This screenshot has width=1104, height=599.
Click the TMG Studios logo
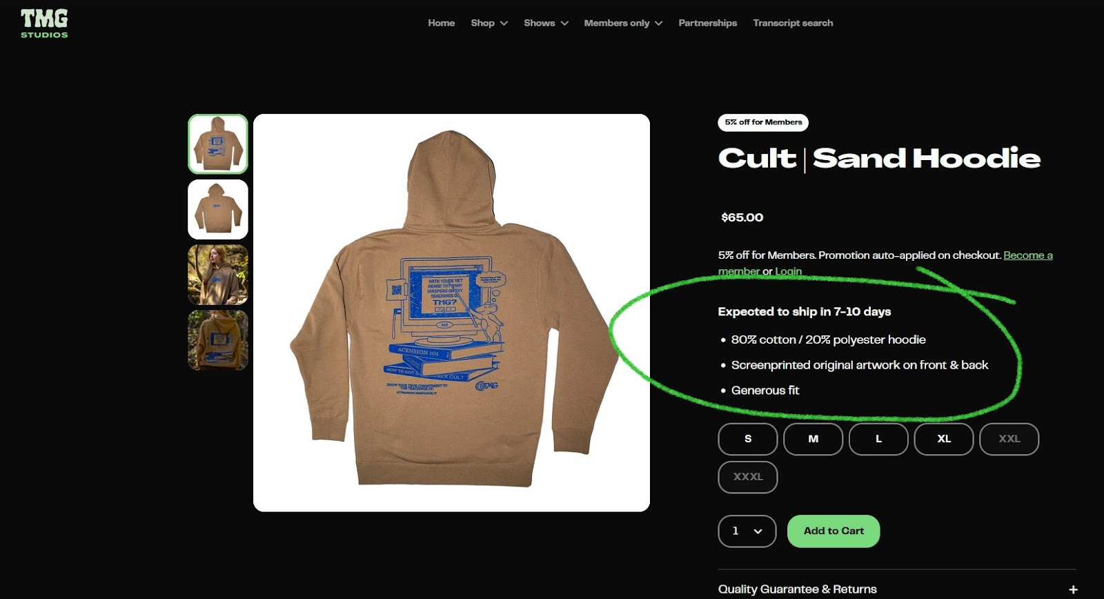(x=44, y=23)
